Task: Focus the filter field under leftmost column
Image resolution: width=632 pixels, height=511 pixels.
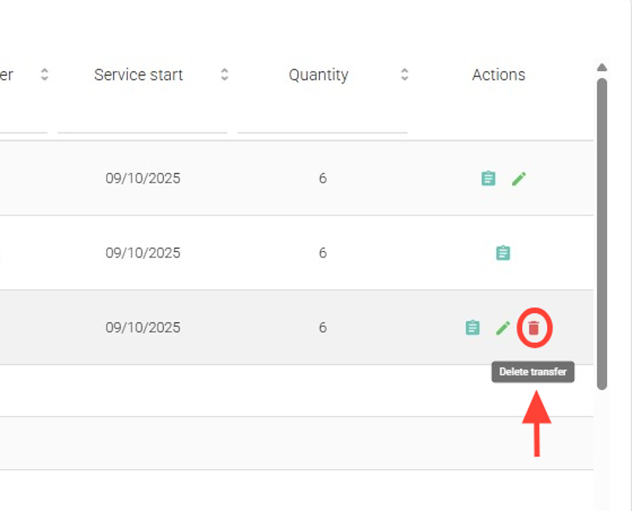Action: (x=23, y=121)
